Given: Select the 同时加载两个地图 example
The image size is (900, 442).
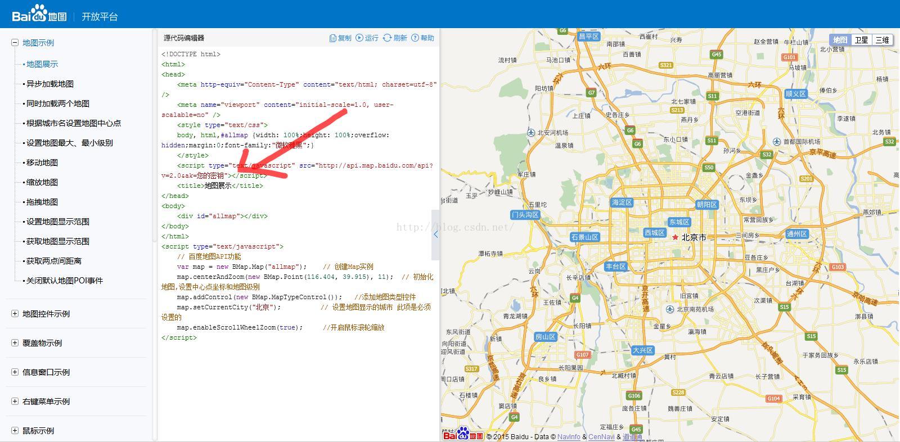Looking at the screenshot, I should [x=58, y=103].
